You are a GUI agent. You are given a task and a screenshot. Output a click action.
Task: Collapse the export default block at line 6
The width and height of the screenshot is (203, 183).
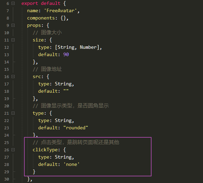[13, 3]
